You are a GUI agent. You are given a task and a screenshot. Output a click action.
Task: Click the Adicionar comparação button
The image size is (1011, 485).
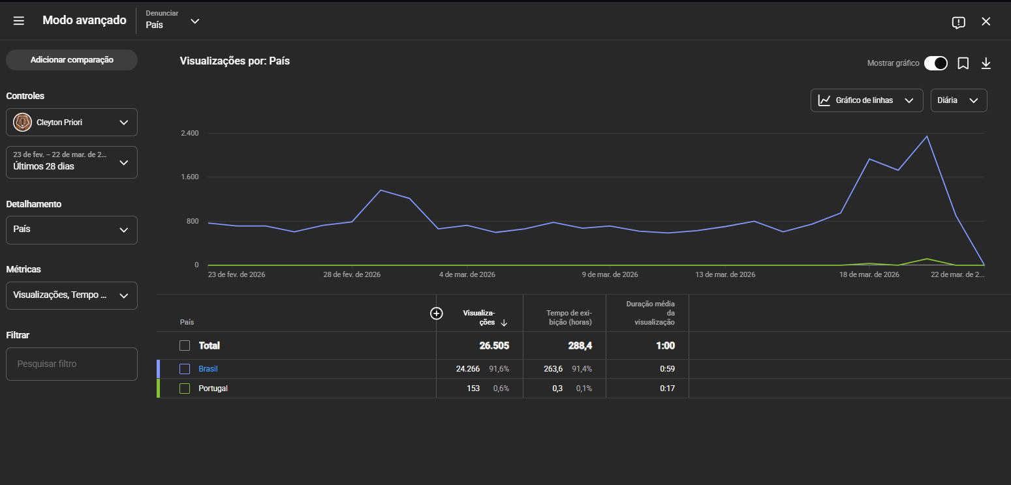click(72, 60)
